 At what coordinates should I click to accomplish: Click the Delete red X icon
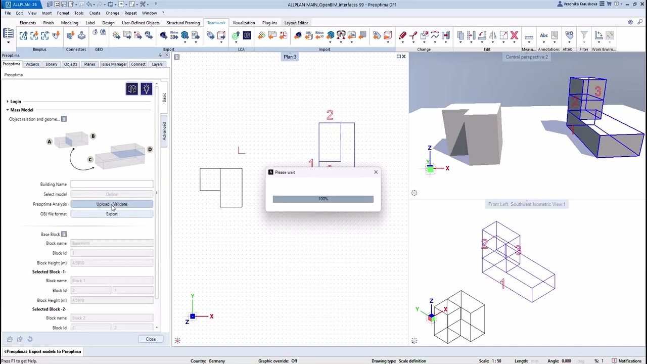(x=514, y=35)
